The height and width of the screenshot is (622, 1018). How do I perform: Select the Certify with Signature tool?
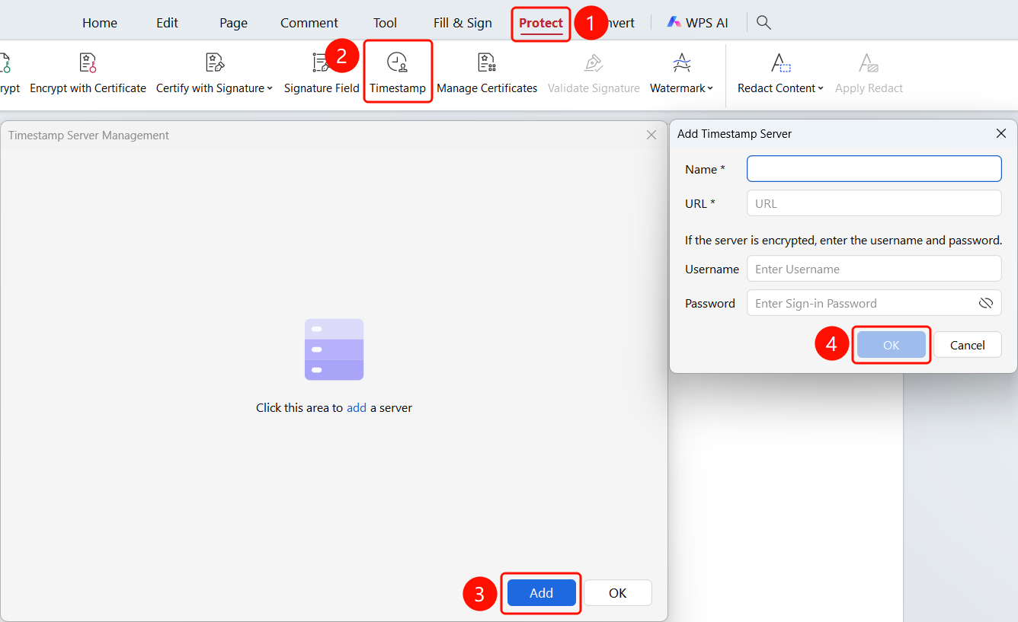(x=214, y=73)
